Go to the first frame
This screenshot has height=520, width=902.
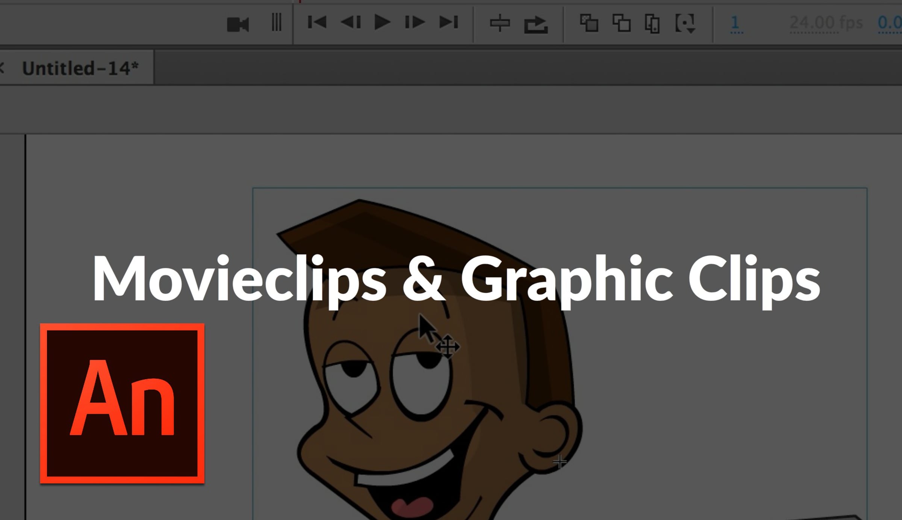click(x=317, y=22)
